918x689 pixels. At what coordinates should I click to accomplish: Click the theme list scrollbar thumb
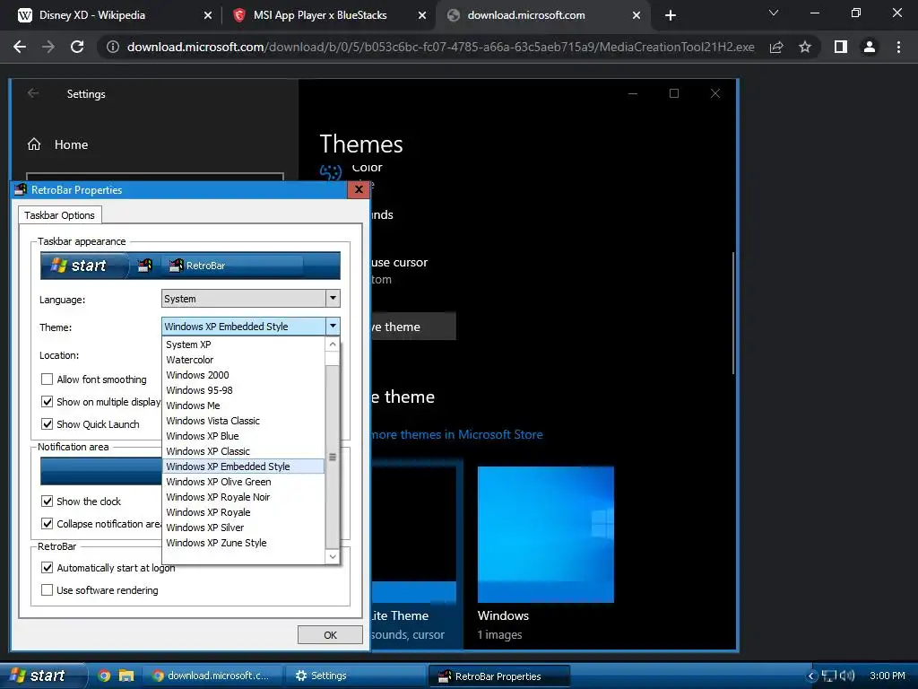coord(333,457)
